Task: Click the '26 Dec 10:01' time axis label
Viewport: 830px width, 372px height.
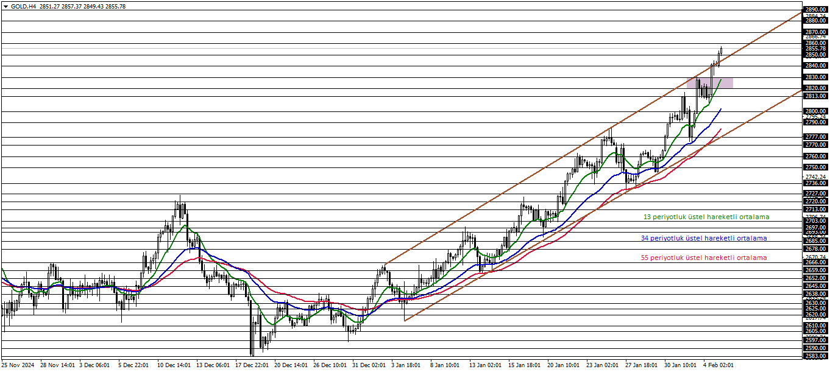Action: [331, 365]
